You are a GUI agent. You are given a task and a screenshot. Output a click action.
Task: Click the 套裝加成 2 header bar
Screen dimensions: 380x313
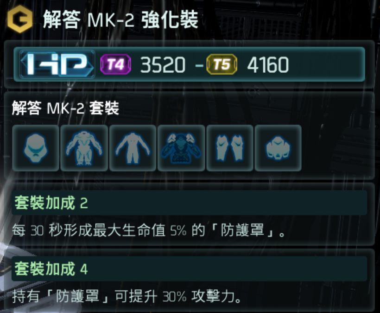189,203
